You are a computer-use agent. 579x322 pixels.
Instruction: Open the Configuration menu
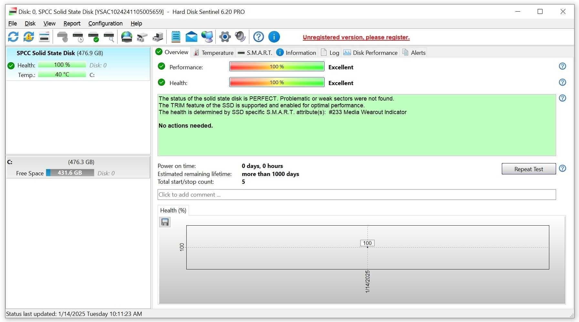pyautogui.click(x=106, y=24)
